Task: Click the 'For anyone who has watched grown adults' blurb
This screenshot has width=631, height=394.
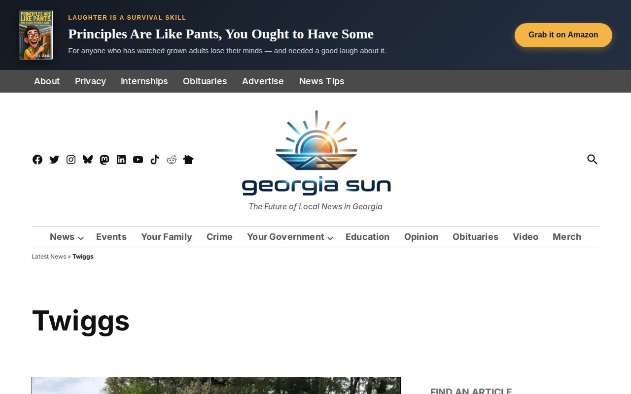Action: tap(227, 51)
